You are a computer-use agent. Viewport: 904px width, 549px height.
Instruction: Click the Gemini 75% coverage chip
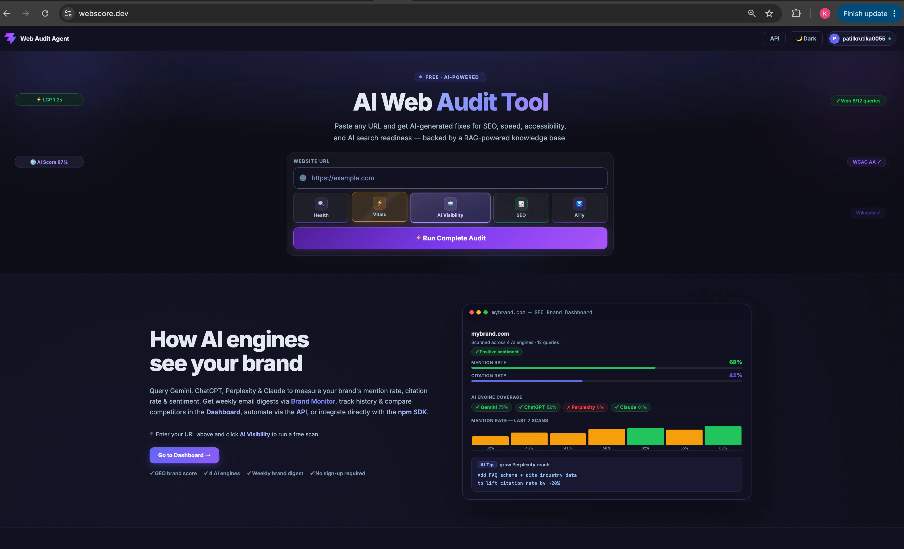pos(492,407)
